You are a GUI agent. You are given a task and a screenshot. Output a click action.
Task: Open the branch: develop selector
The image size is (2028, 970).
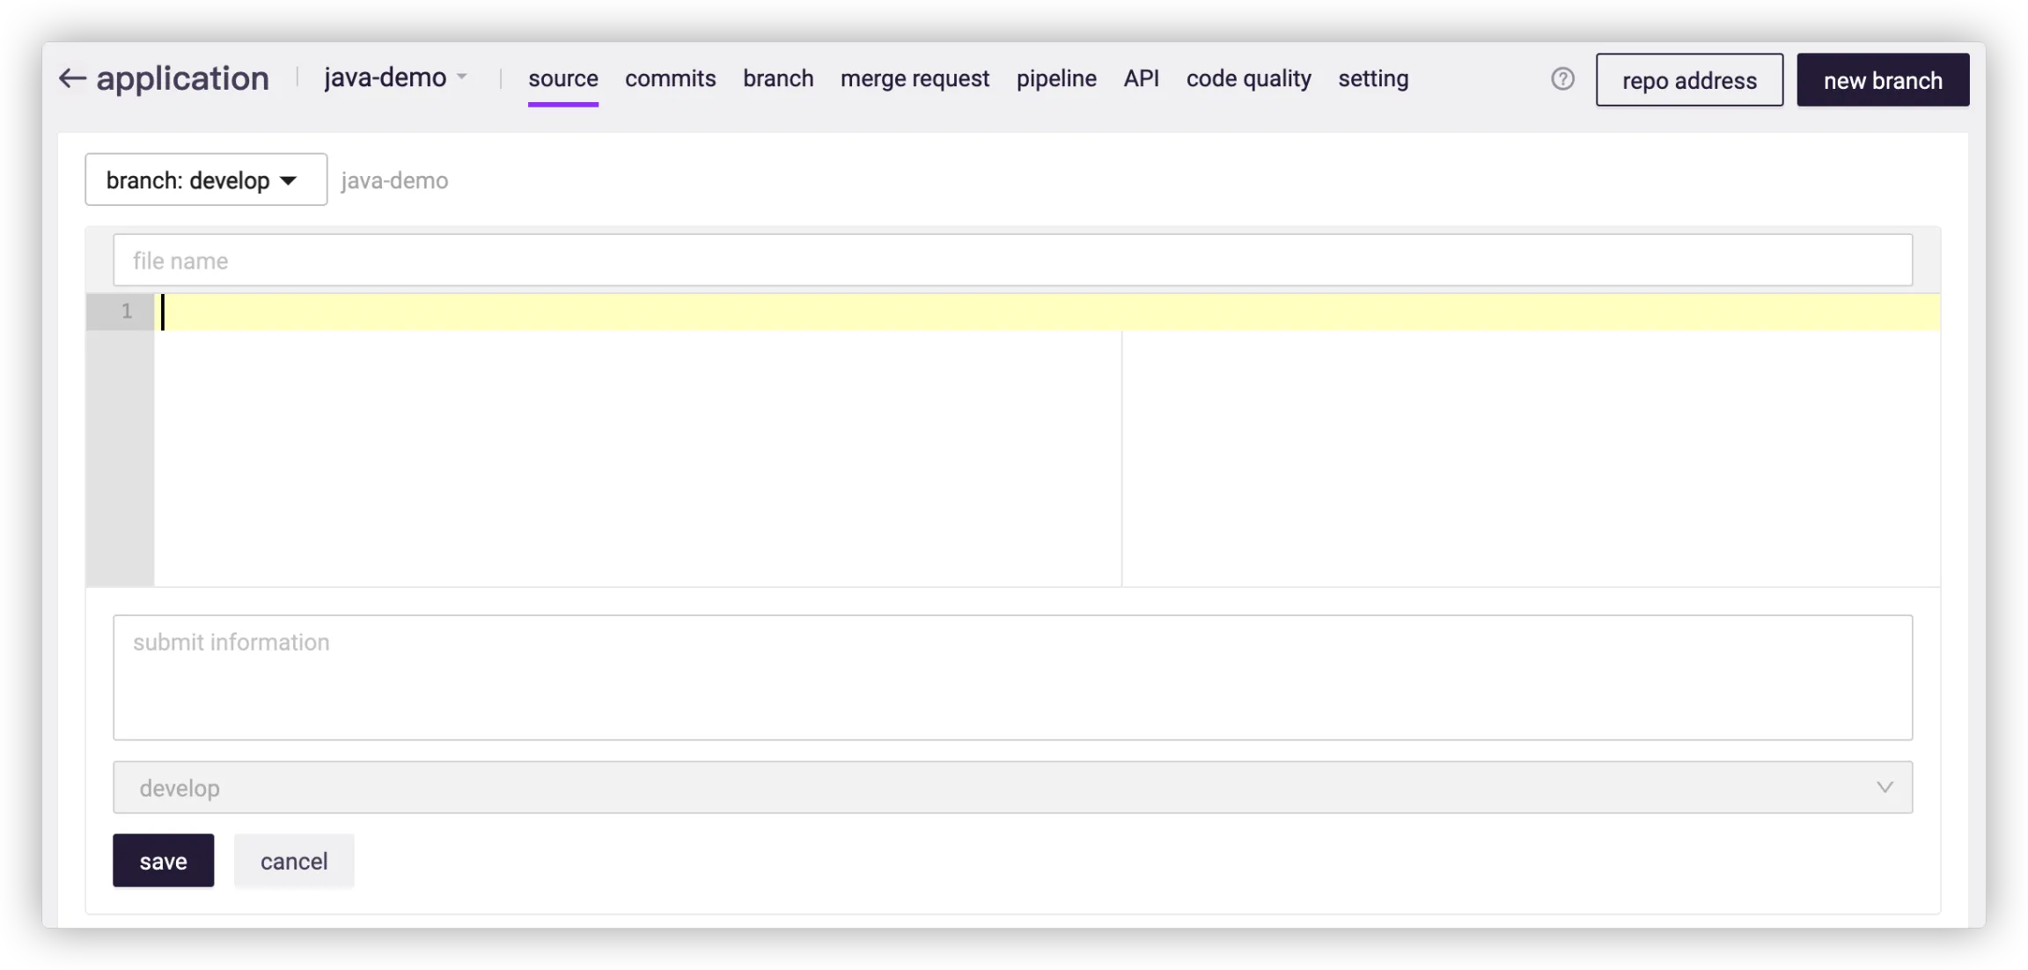[206, 180]
